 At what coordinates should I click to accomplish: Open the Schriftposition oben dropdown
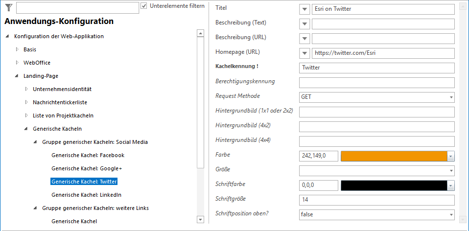(x=376, y=215)
